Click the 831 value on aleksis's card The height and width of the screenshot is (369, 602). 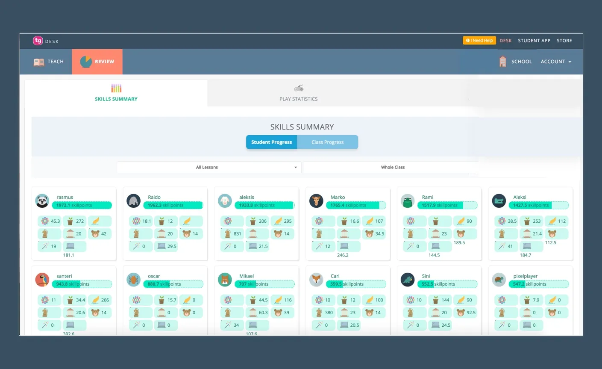238,234
